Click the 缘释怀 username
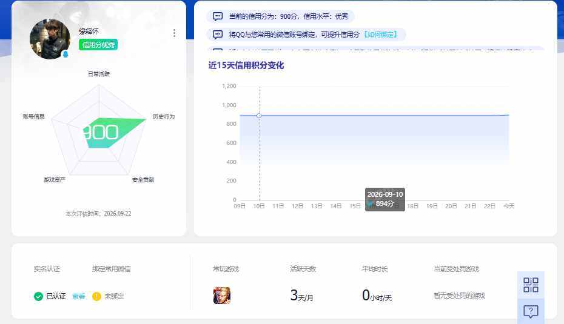 pos(89,31)
